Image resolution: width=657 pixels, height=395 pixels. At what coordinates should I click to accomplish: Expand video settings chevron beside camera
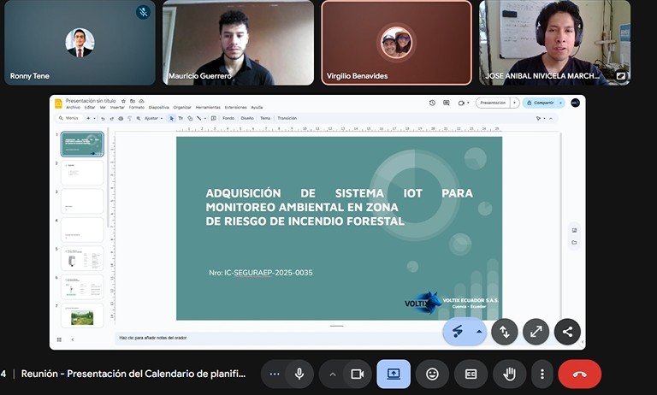(x=332, y=374)
